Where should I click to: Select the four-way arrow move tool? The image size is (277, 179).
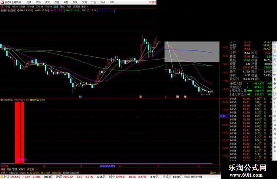point(275,83)
